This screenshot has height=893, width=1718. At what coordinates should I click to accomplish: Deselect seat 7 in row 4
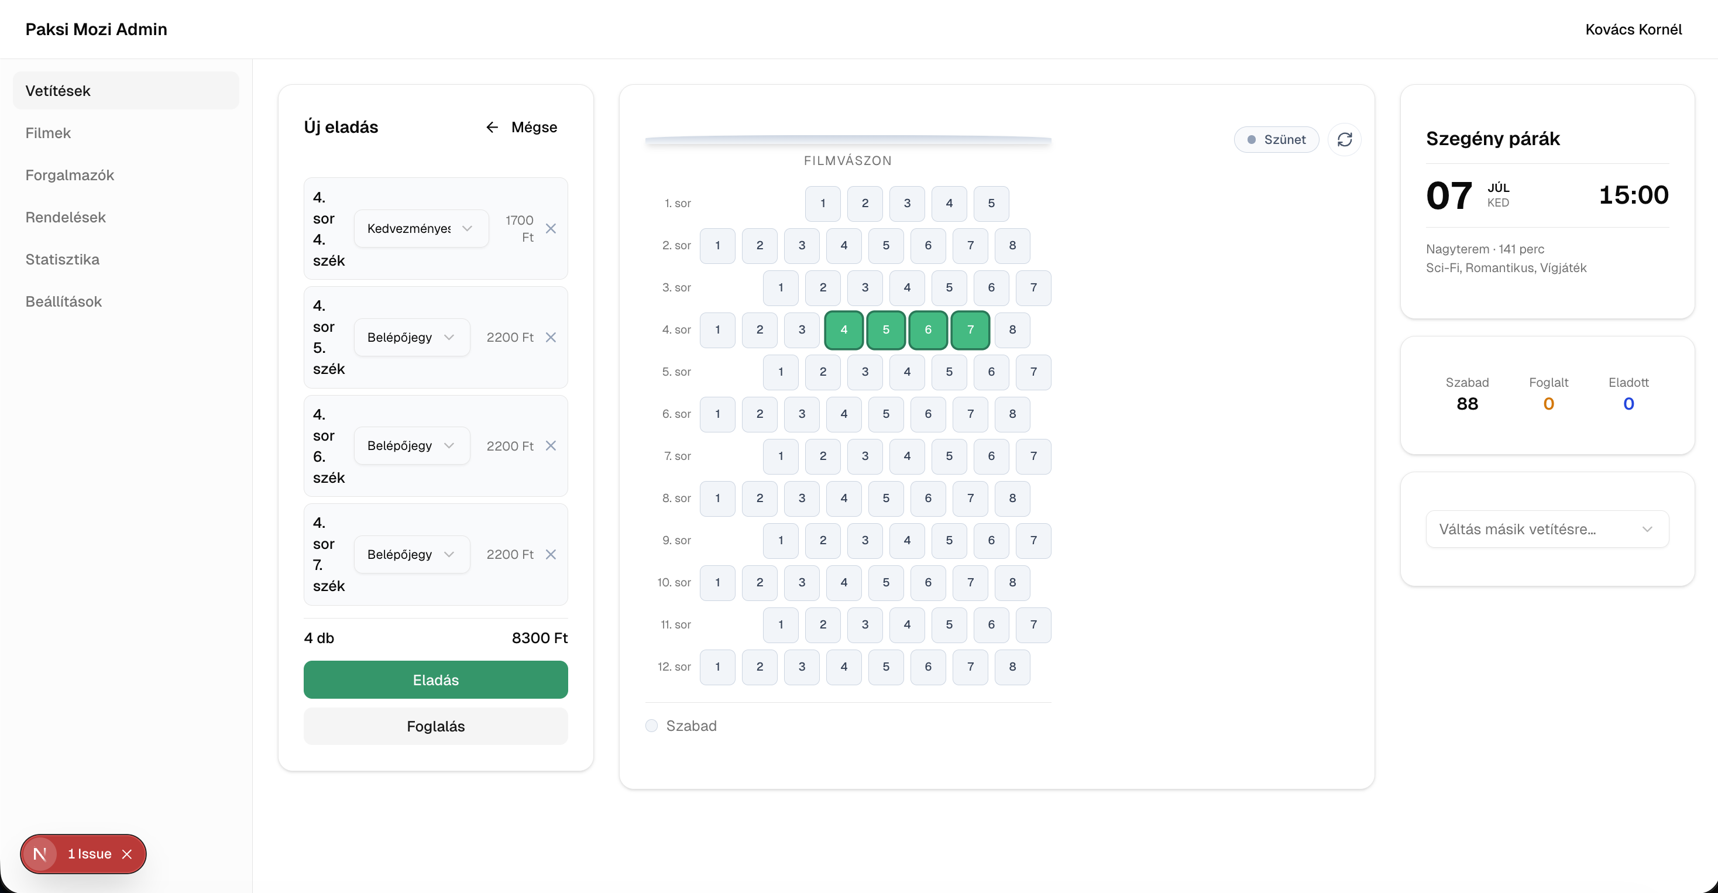tap(970, 329)
